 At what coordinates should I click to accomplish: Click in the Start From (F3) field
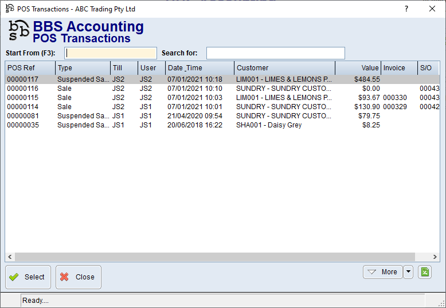coord(111,53)
